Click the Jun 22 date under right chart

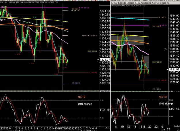click(166, 129)
